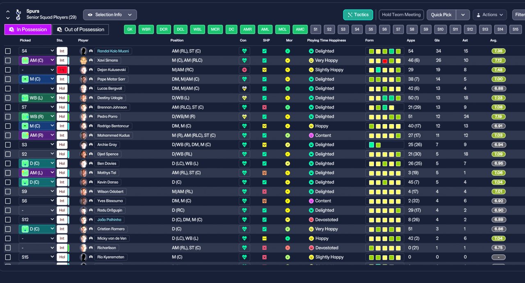525x283 pixels.
Task: Open João Palhinha's player profile link
Action: pos(109,220)
